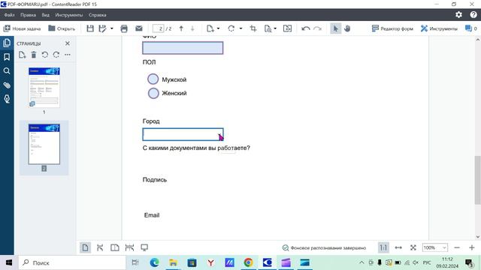Click the Recognize document icon
481x270 pixels.
(268, 28)
